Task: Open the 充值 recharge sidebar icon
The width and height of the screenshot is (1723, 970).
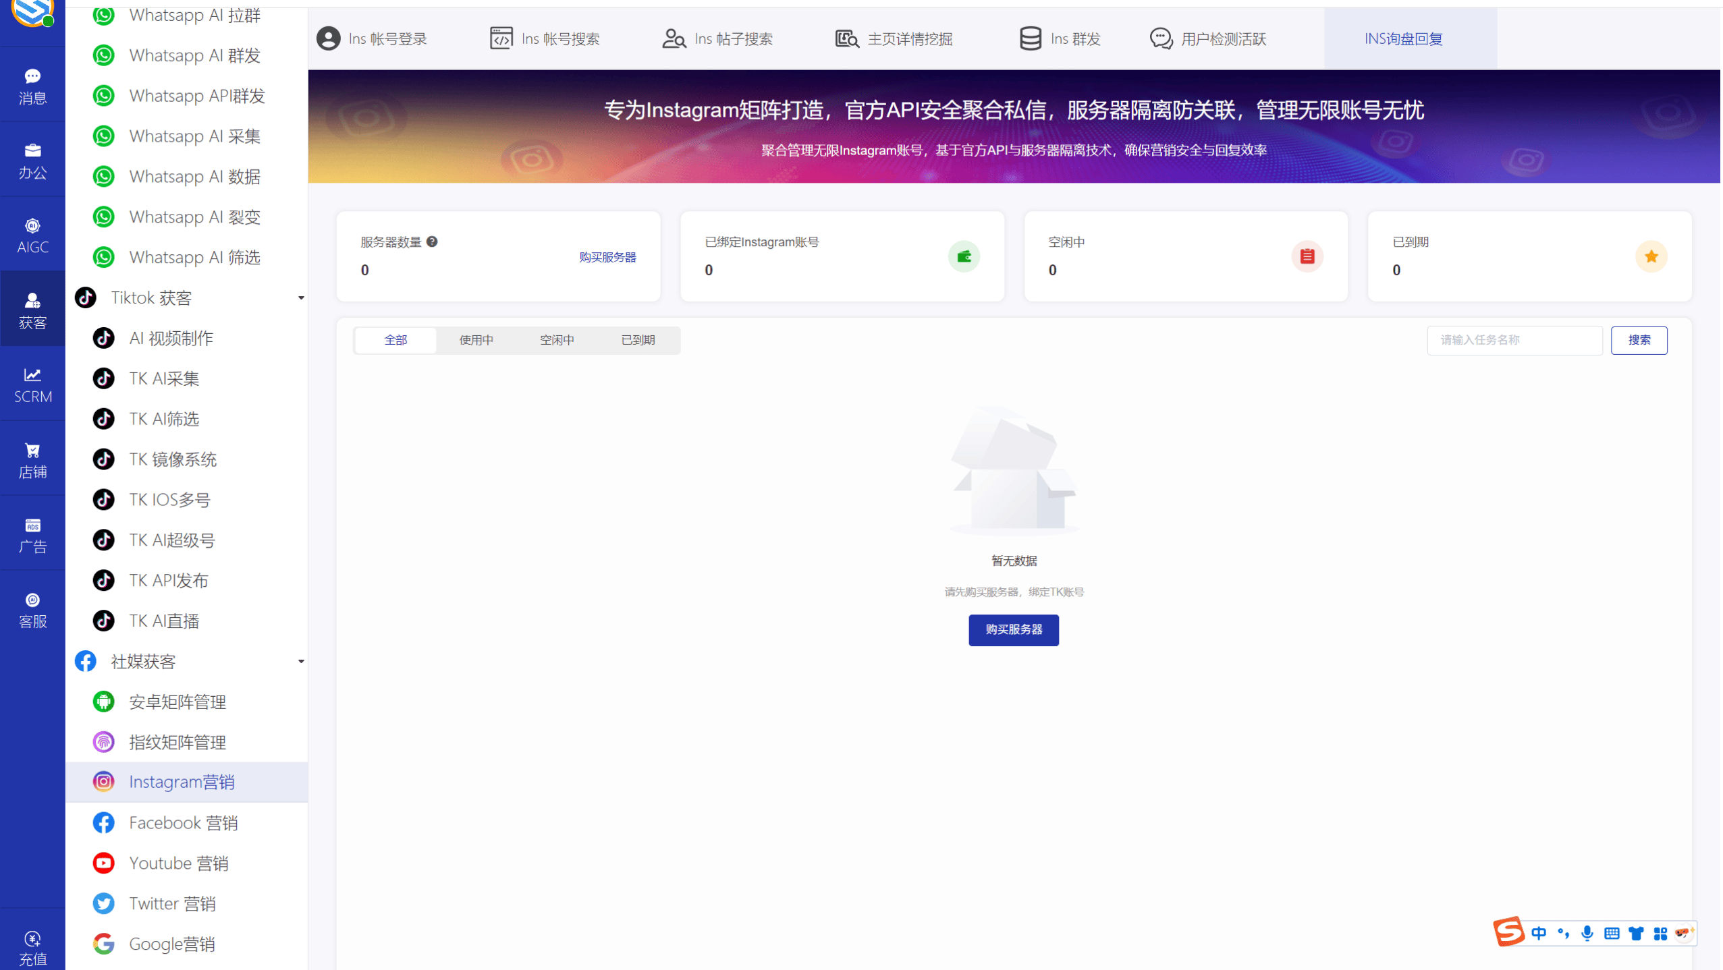Action: pyautogui.click(x=32, y=946)
